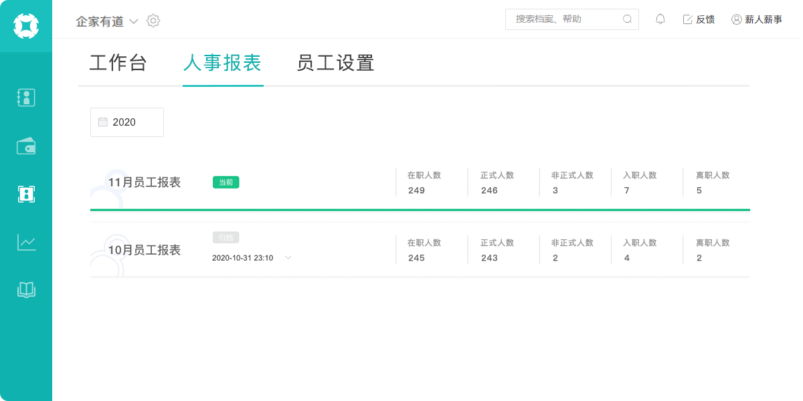Viewport: 803px width, 401px height.
Task: Expand the 2020-10-31 23:10 archive version chevron
Action: (288, 257)
